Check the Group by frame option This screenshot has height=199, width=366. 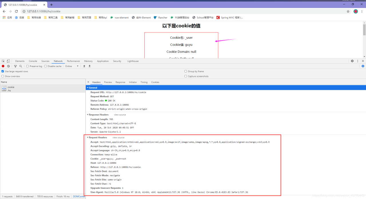186,71
